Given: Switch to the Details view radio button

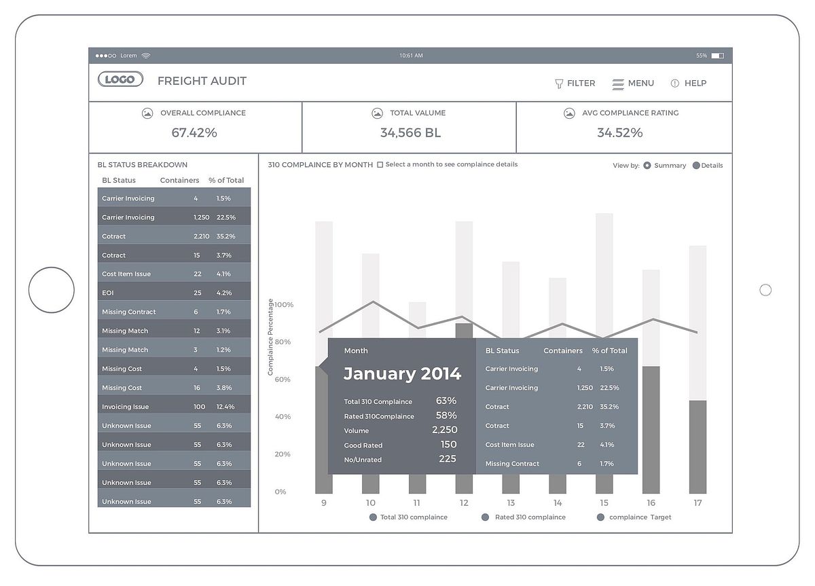Looking at the screenshot, I should [x=696, y=165].
